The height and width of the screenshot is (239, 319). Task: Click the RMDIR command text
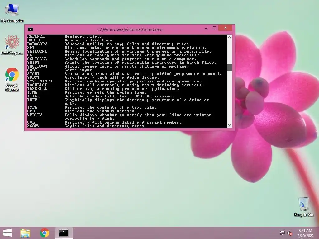pos(34,40)
